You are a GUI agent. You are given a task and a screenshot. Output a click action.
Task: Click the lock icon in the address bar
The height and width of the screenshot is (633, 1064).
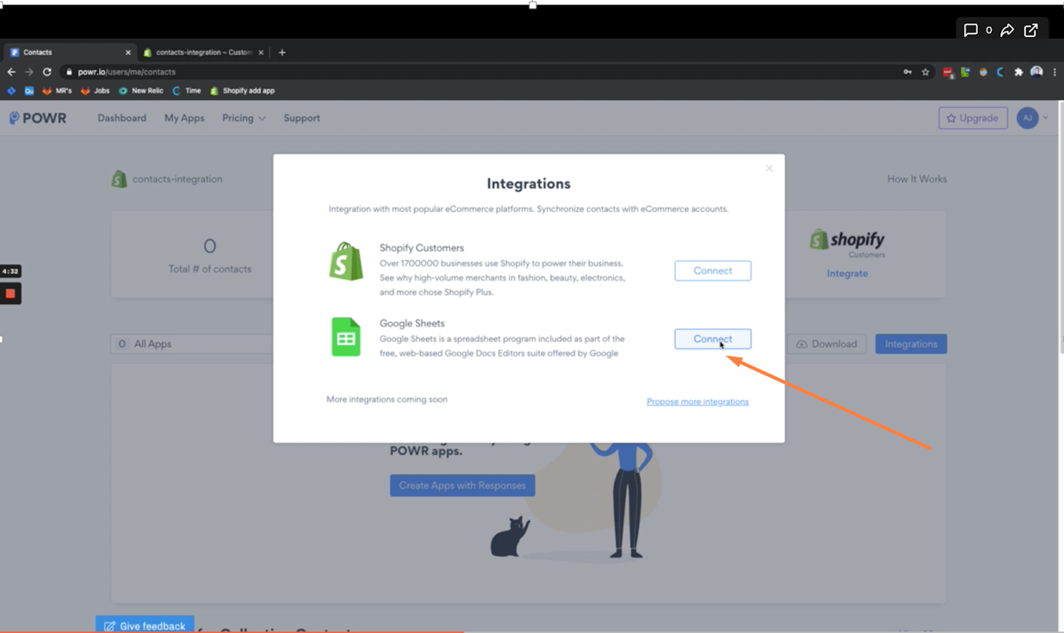[x=69, y=72]
